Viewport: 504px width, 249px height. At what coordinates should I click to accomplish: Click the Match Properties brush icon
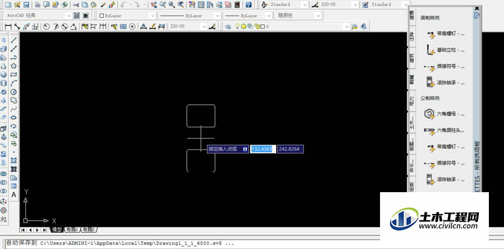[x=112, y=5]
